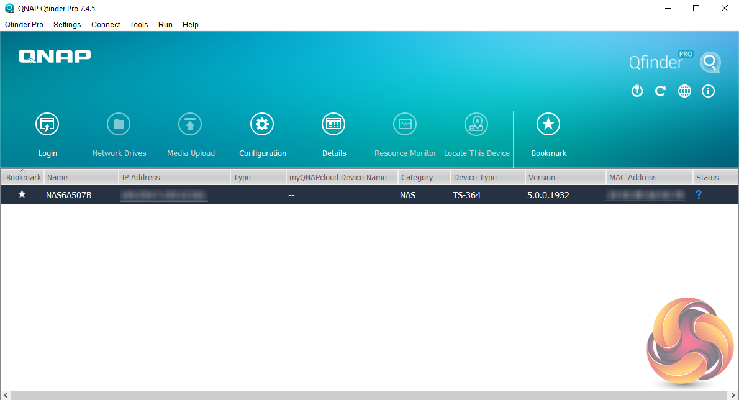
Task: Select the Network Drives icon
Action: point(119,124)
